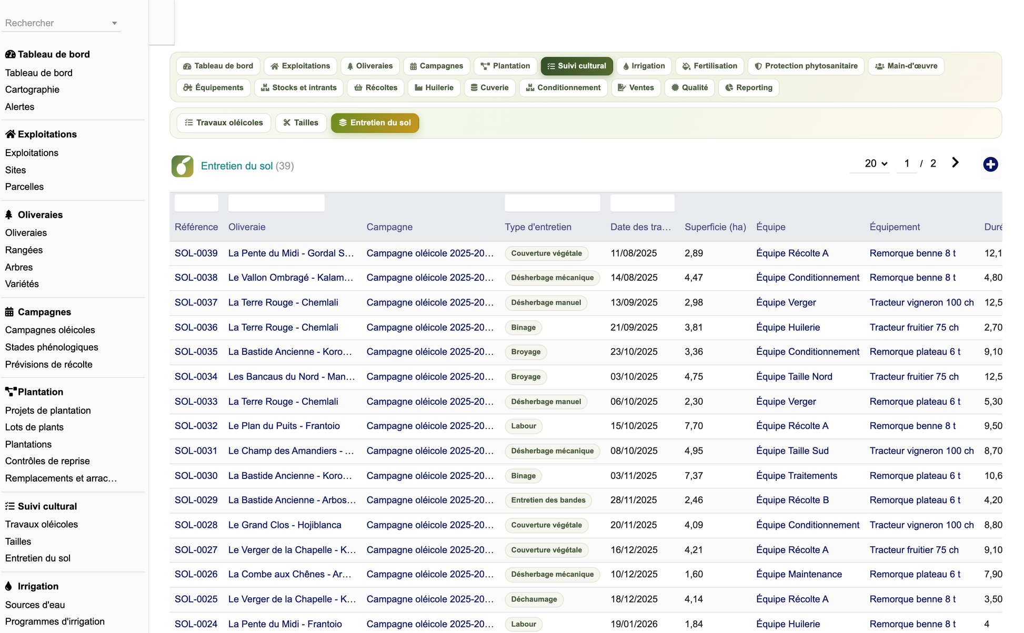Click the Oliveraie filter input
The height and width of the screenshot is (633, 1024).
point(276,203)
